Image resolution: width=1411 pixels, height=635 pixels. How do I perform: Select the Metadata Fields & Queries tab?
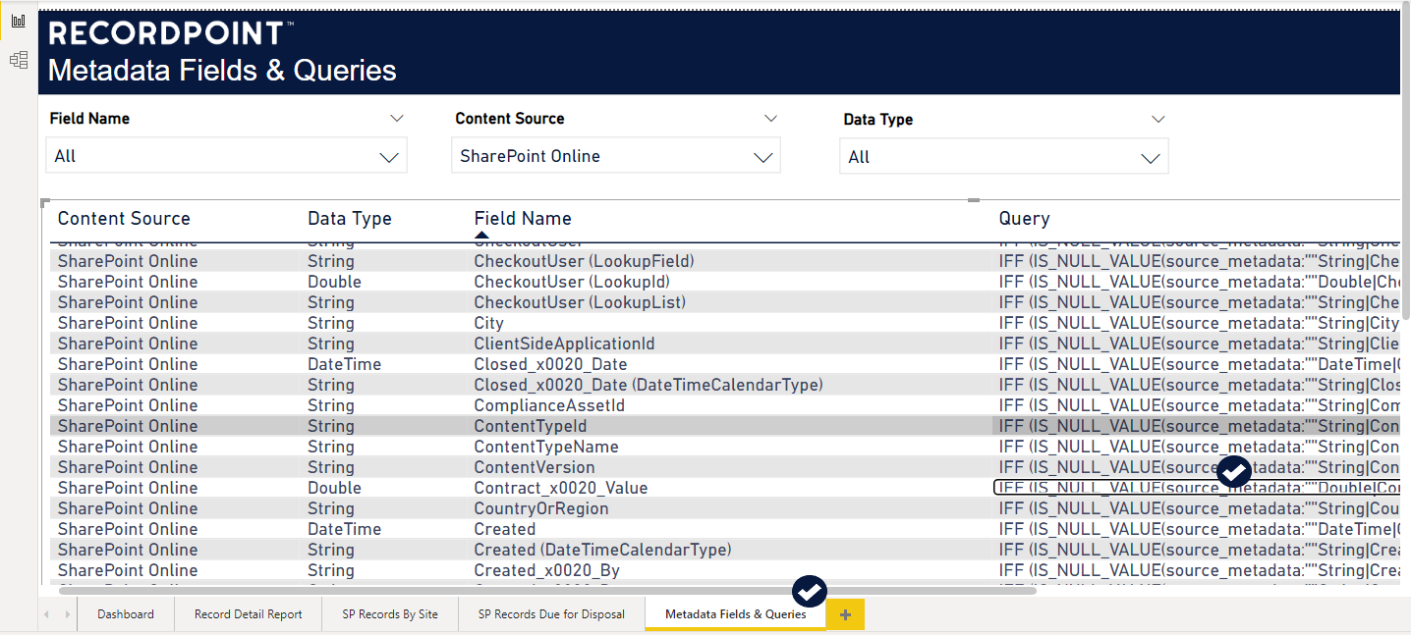(735, 614)
